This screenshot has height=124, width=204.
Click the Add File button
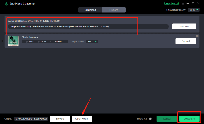pyautogui.click(x=184, y=27)
